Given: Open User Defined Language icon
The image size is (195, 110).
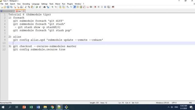Looking at the screenshot, I should click(x=78, y=7).
